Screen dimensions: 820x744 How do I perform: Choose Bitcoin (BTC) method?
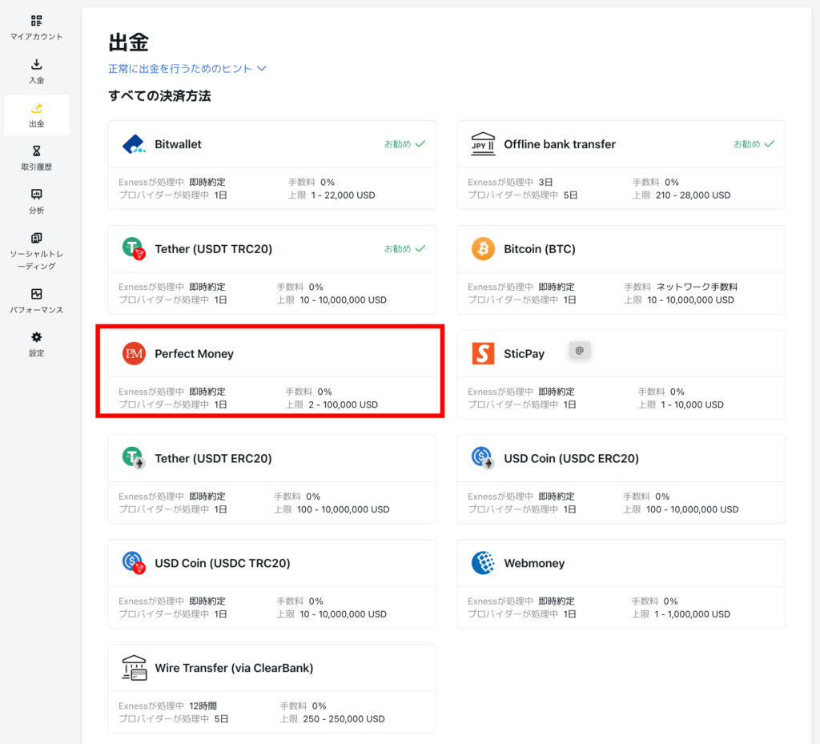[621, 270]
